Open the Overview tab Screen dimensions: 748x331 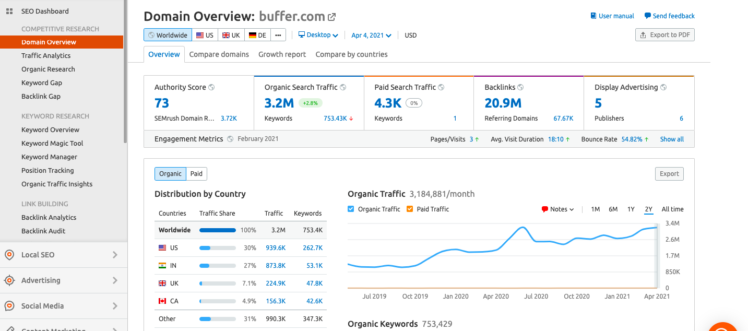click(x=164, y=54)
